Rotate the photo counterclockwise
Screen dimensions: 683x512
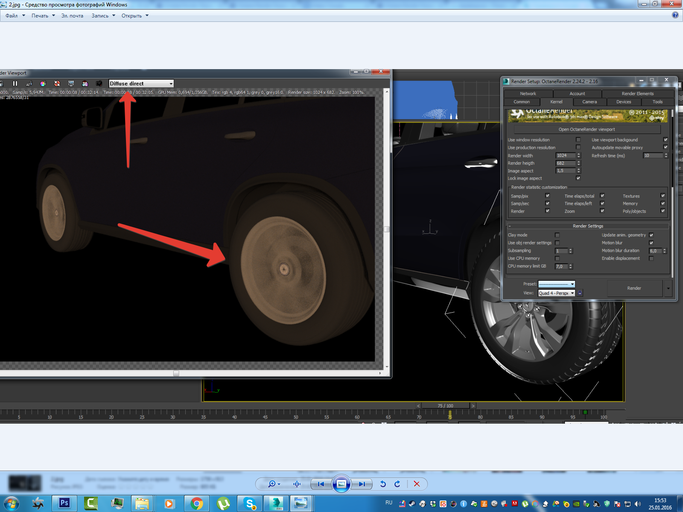pos(383,484)
